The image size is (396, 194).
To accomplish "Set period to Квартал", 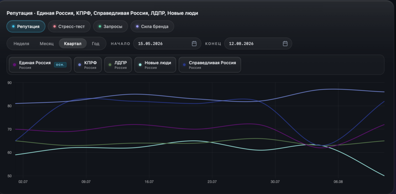I will pyautogui.click(x=73, y=44).
